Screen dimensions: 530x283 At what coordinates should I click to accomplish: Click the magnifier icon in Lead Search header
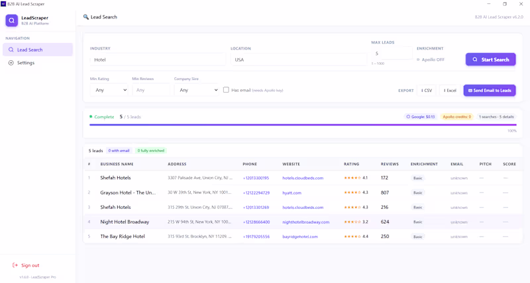pyautogui.click(x=86, y=17)
